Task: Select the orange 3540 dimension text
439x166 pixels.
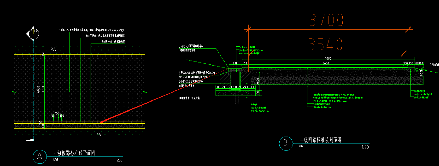Action: coord(326,44)
